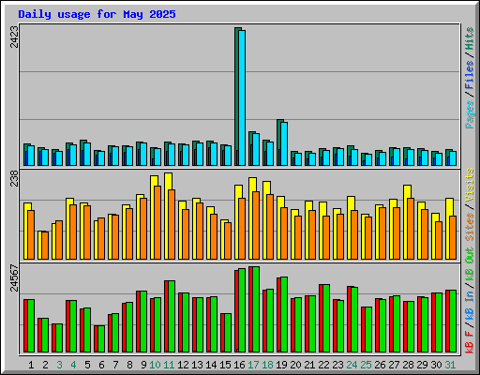Click the green day 4 axis label

click(x=73, y=365)
